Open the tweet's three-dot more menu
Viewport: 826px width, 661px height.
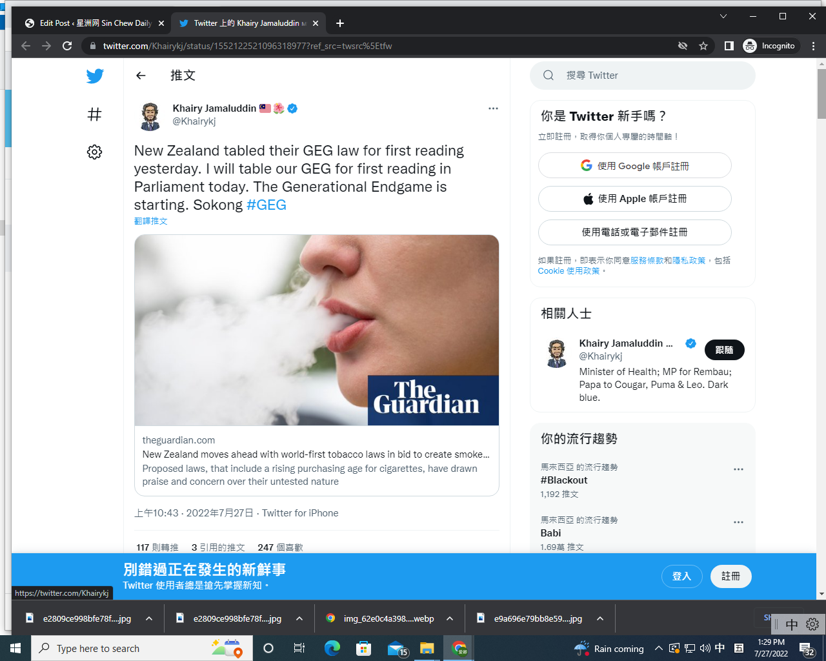point(493,108)
